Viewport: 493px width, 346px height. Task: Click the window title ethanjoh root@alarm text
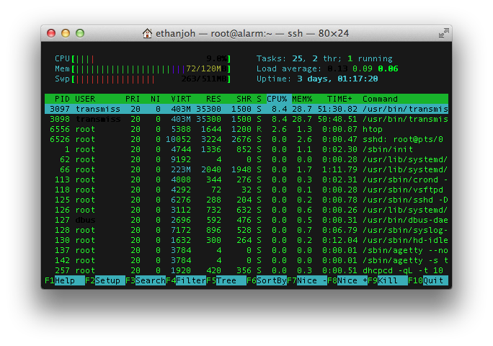252,33
